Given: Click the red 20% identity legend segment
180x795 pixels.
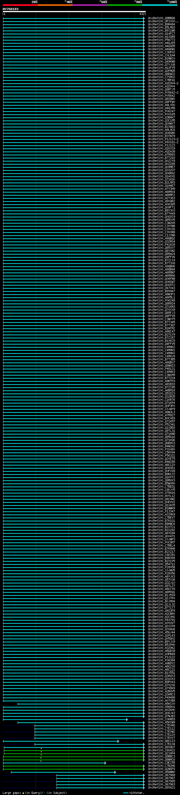Looking at the screenshot, I should [x=20, y=5].
